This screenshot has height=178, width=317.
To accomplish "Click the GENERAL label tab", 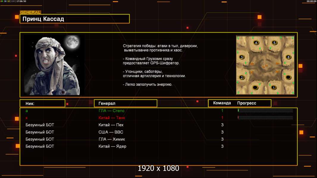I will click(31, 12).
